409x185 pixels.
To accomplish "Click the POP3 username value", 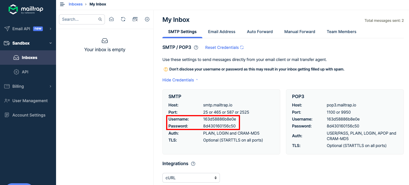I will [343, 119].
